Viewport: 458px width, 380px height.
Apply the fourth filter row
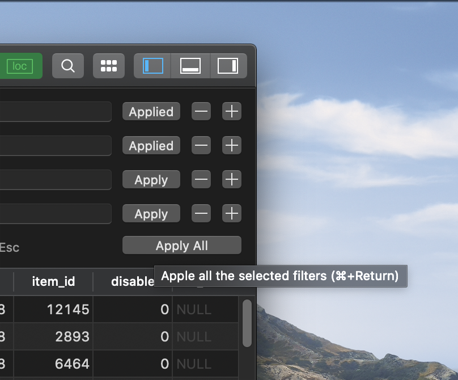tap(151, 213)
